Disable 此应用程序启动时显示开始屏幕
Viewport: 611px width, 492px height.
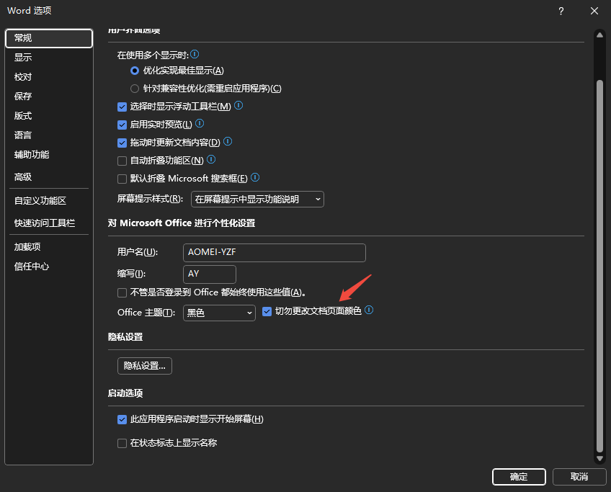122,419
